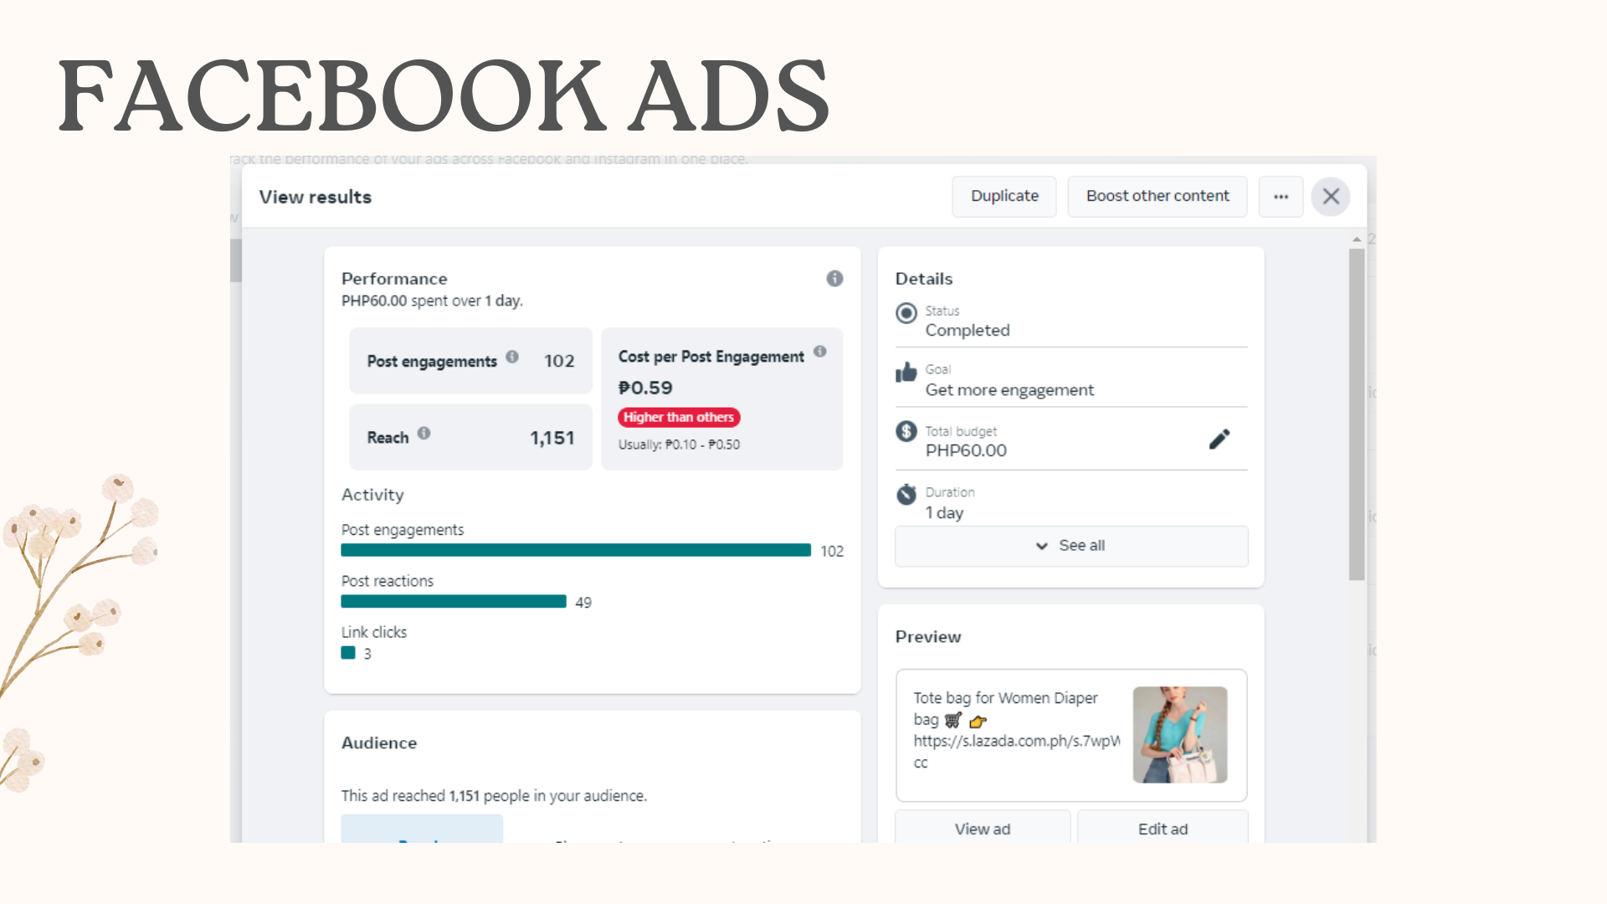Expand See all details

[x=1071, y=546]
